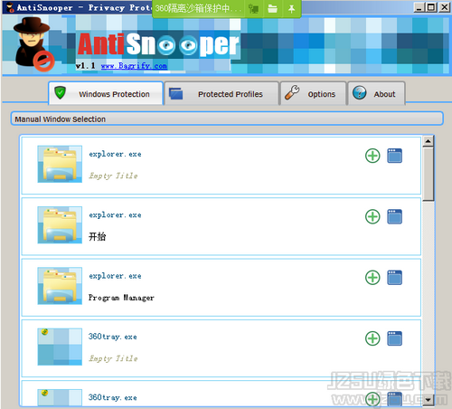The image size is (452, 409).
Task: Select the Program Manager title text
Action: pos(121,298)
